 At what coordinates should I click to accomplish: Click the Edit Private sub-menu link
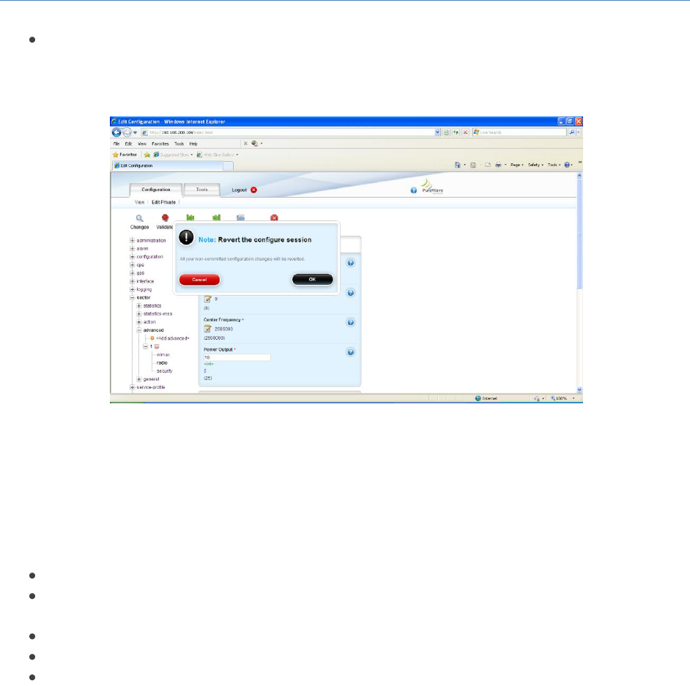[163, 202]
